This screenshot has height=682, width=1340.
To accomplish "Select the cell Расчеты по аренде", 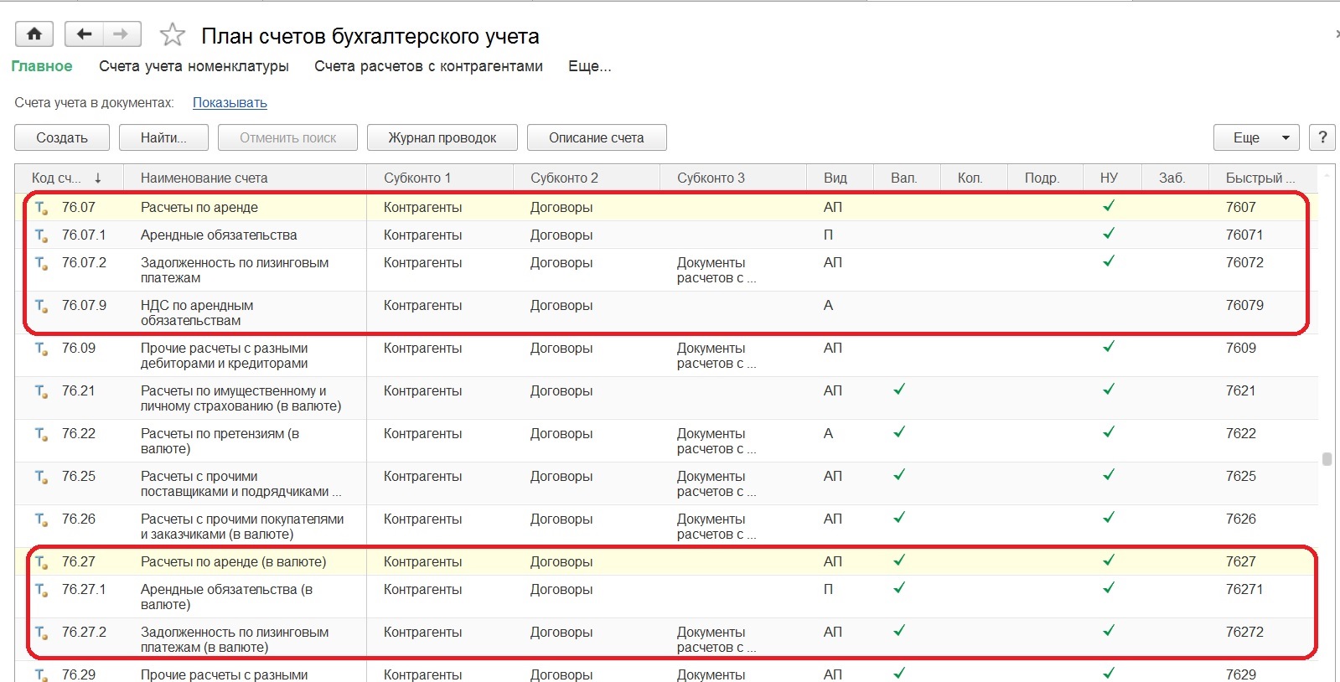I will [245, 207].
